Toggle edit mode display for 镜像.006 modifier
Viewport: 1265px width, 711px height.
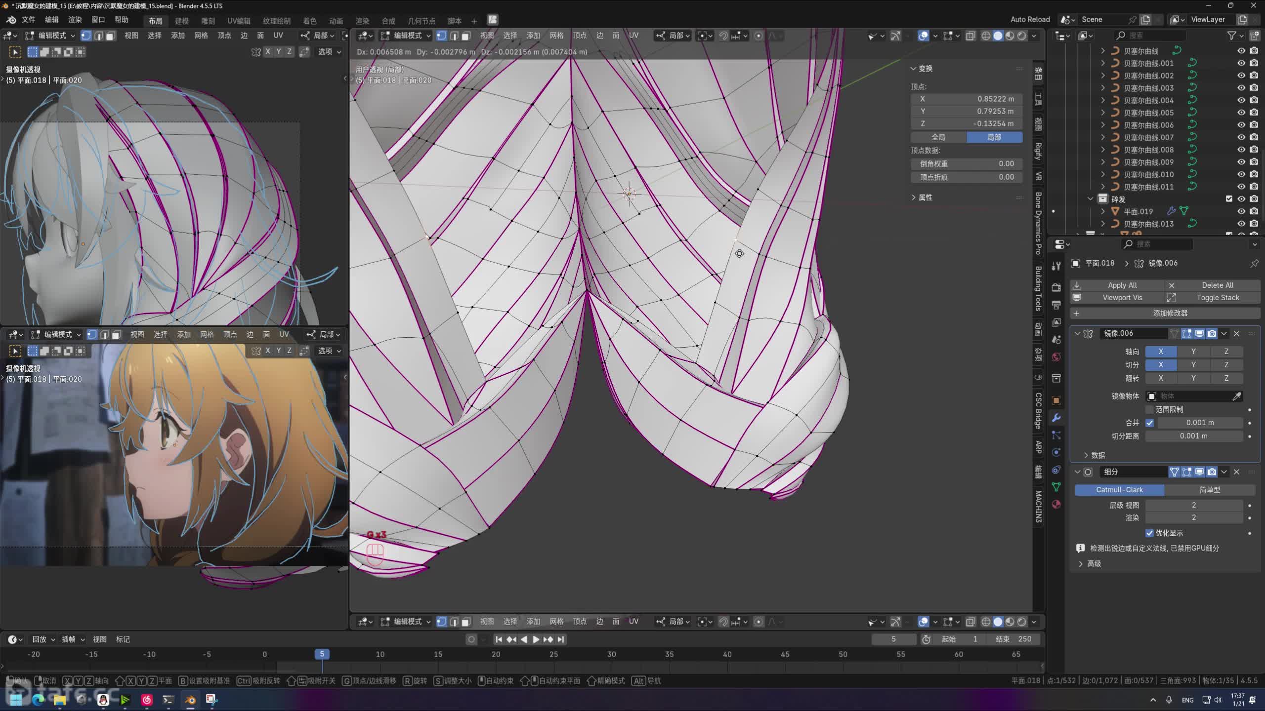click(1187, 333)
